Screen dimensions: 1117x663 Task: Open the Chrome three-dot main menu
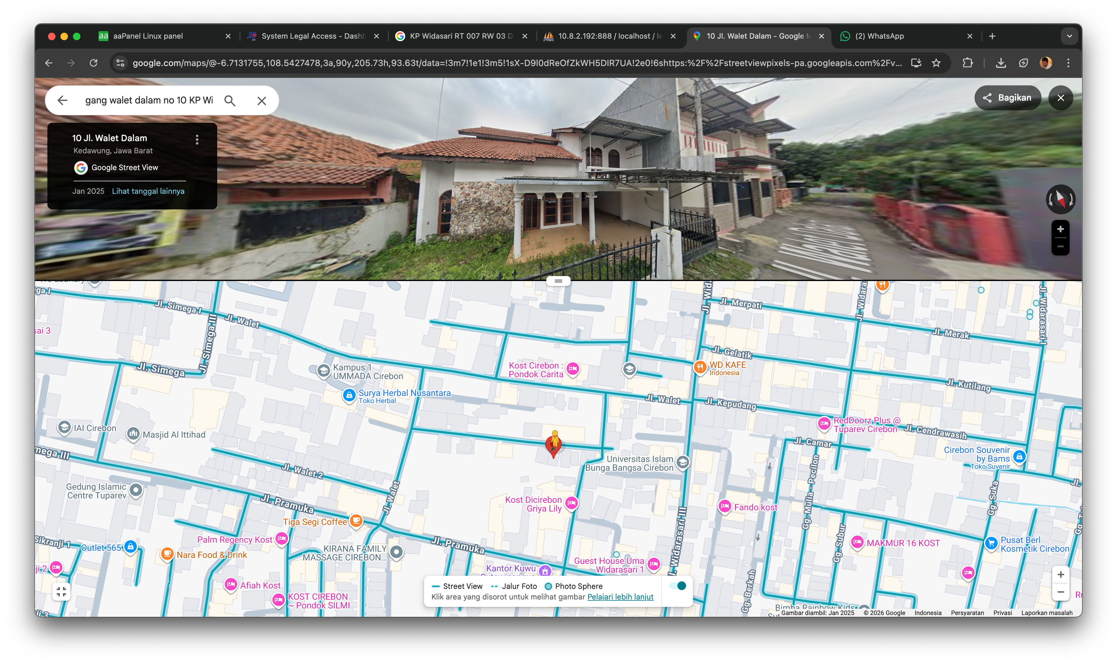pyautogui.click(x=1068, y=63)
